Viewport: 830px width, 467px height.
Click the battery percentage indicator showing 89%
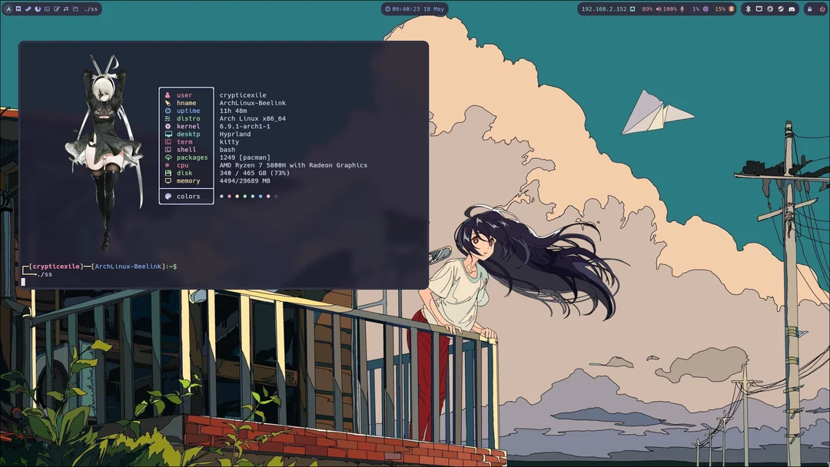[x=647, y=8]
